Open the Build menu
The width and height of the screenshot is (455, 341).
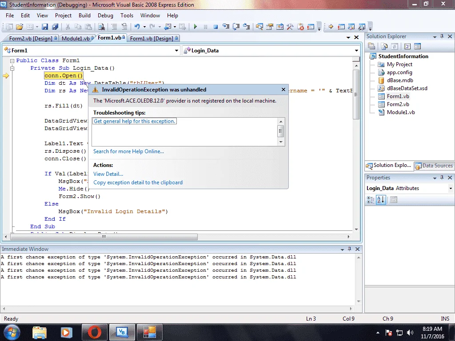[x=84, y=16]
